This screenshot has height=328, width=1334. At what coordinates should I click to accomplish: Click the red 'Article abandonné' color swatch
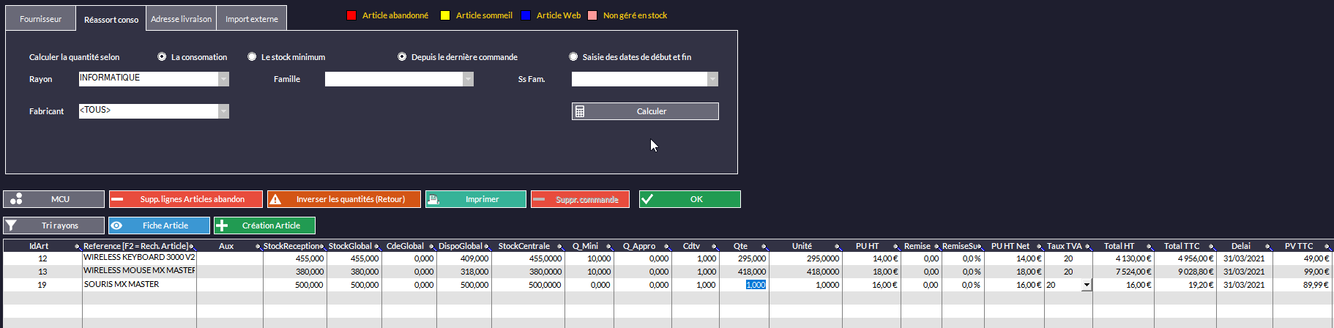point(351,15)
